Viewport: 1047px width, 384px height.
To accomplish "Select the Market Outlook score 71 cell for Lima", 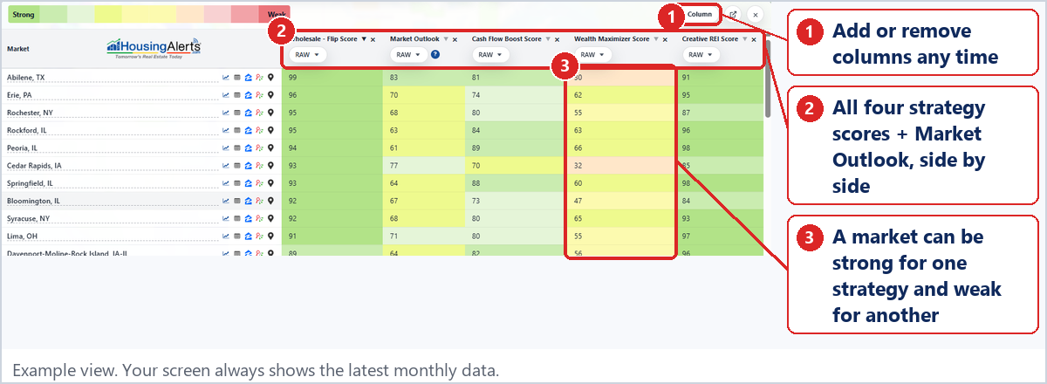I will tap(423, 237).
